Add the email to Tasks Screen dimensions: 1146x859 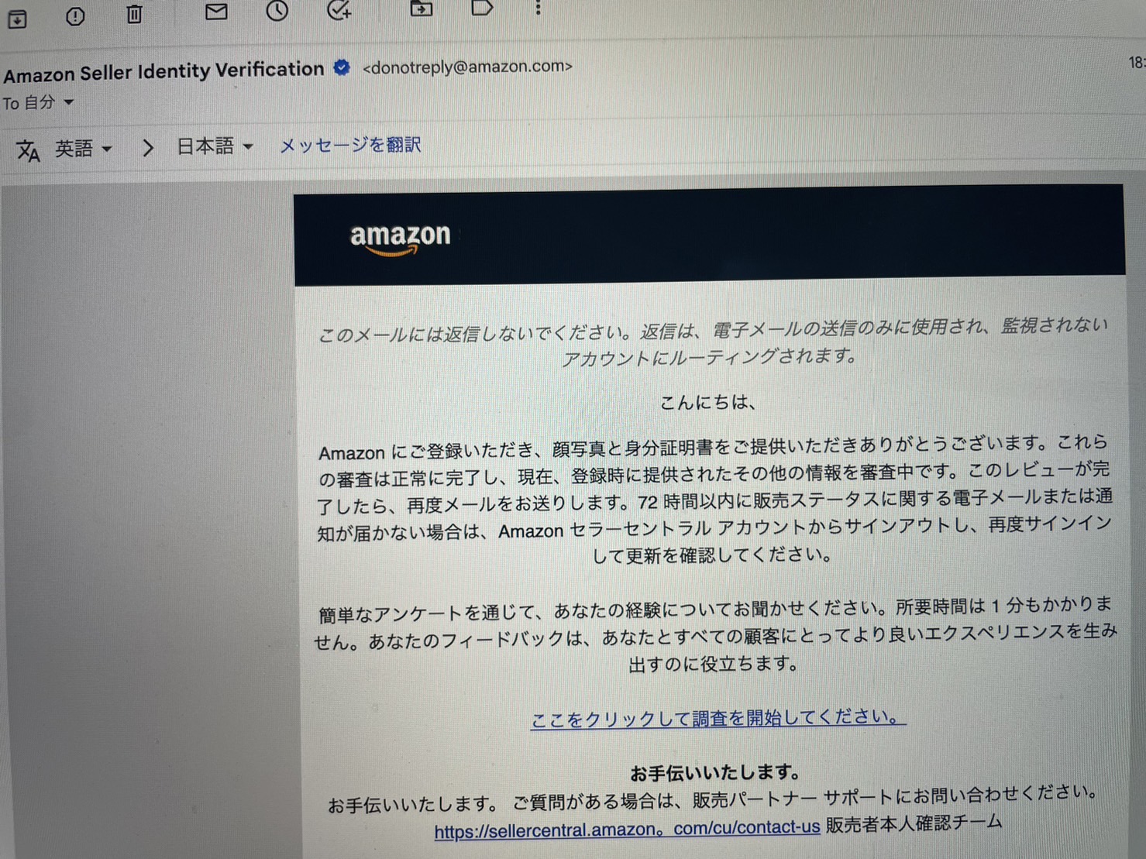339,10
